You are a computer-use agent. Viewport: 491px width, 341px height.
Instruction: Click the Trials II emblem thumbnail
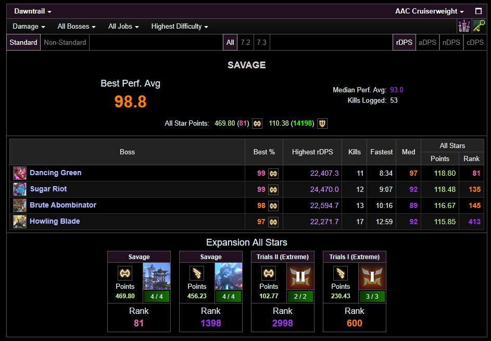pos(300,276)
